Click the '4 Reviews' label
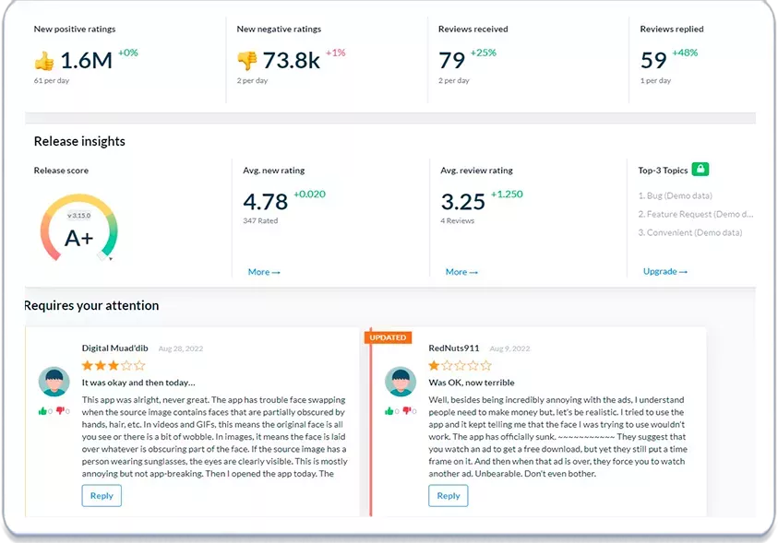The height and width of the screenshot is (543, 778). tap(458, 221)
